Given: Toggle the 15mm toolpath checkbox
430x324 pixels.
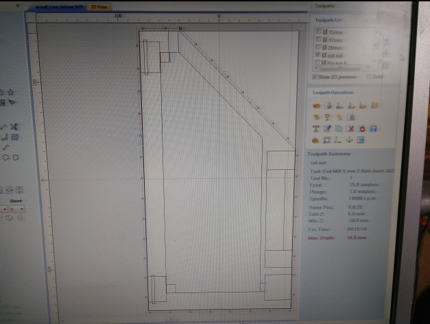Looking at the screenshot, I should (319, 32).
